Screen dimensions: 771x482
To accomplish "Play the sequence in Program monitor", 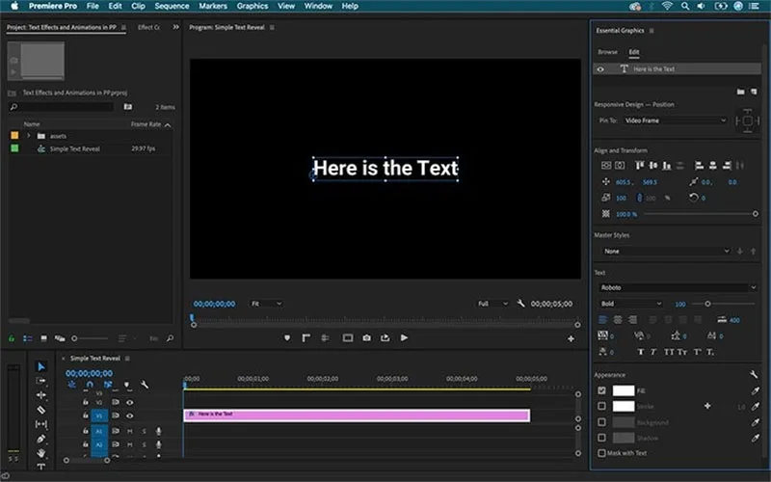I will tap(404, 338).
